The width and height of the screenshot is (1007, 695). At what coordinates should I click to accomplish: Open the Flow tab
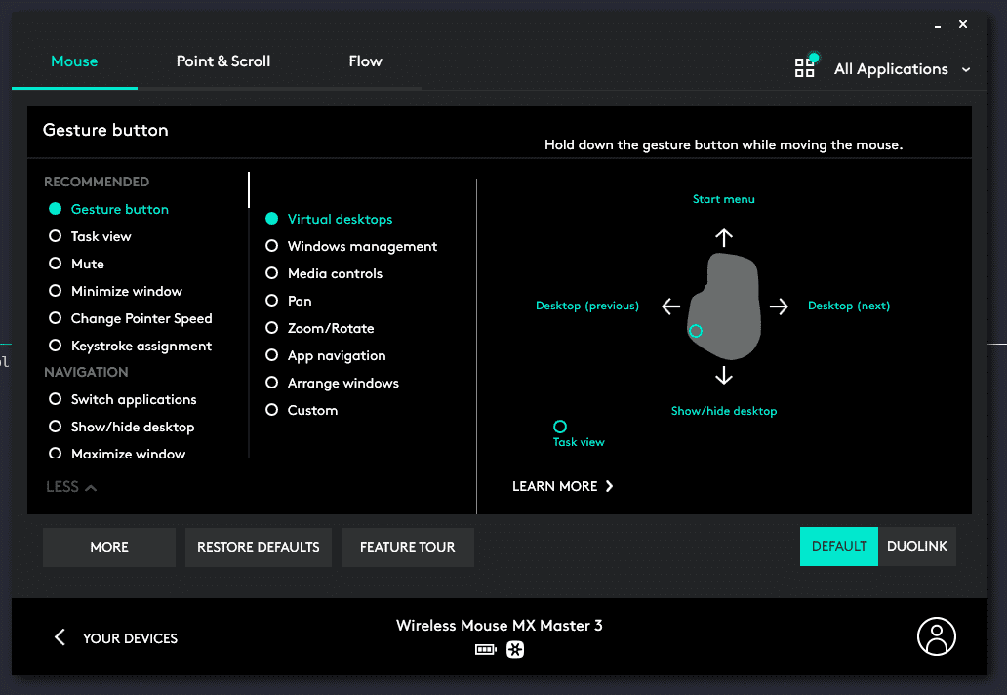365,61
